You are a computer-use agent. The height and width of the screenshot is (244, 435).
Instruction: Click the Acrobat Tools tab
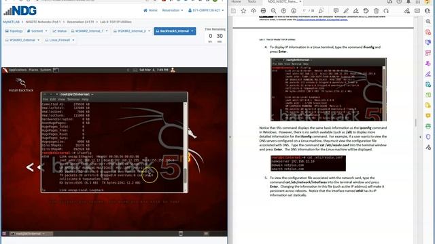[251, 1]
